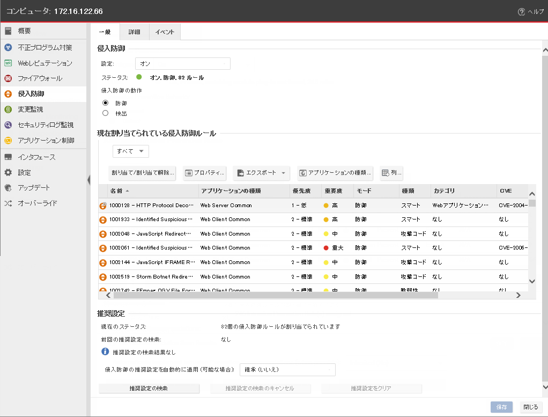Click the help icon (ヘルプ) in header

521,12
